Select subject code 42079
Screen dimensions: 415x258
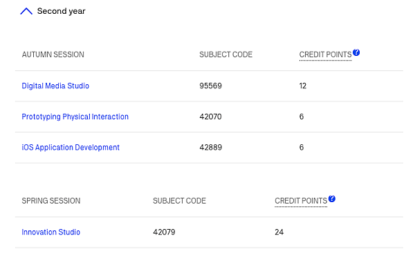[x=164, y=232]
